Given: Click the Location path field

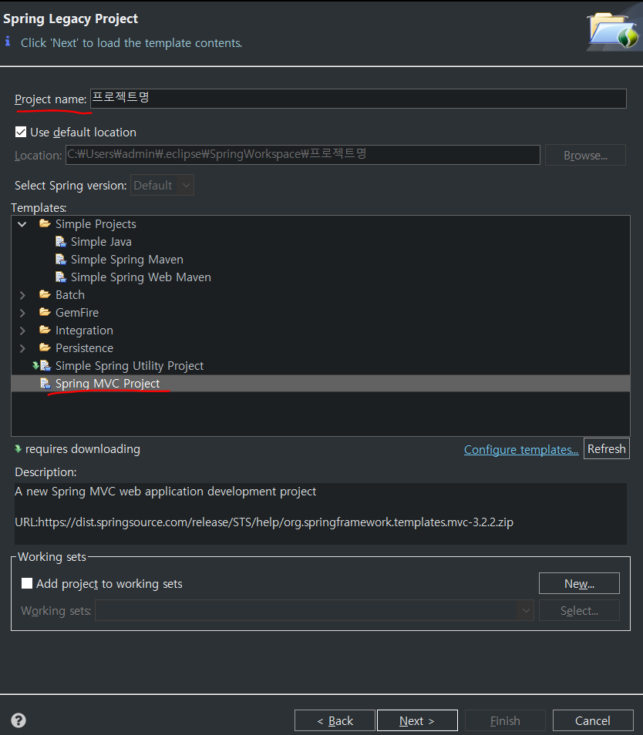Looking at the screenshot, I should coord(302,155).
